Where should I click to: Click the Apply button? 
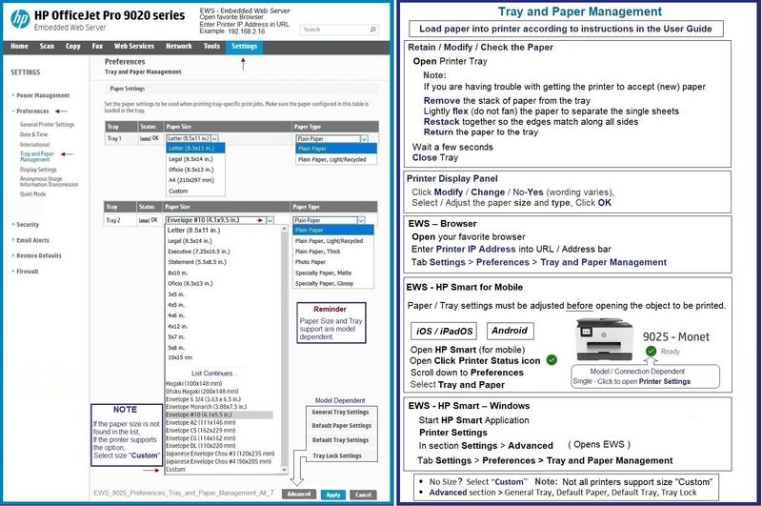coord(332,495)
